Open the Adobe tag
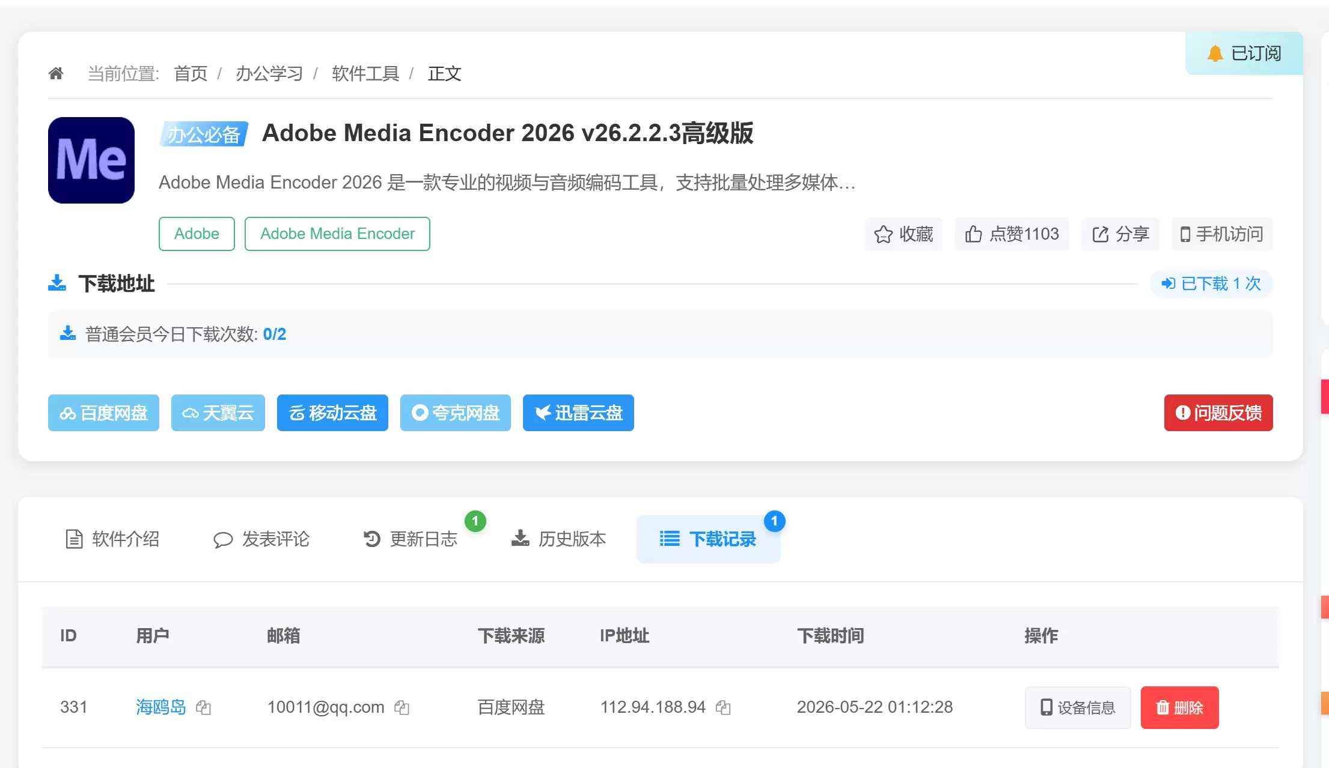1329x768 pixels. [x=197, y=234]
